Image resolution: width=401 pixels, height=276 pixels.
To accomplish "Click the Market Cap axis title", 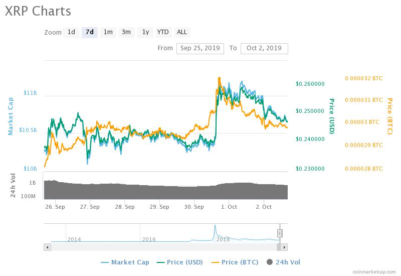I will click(x=10, y=116).
